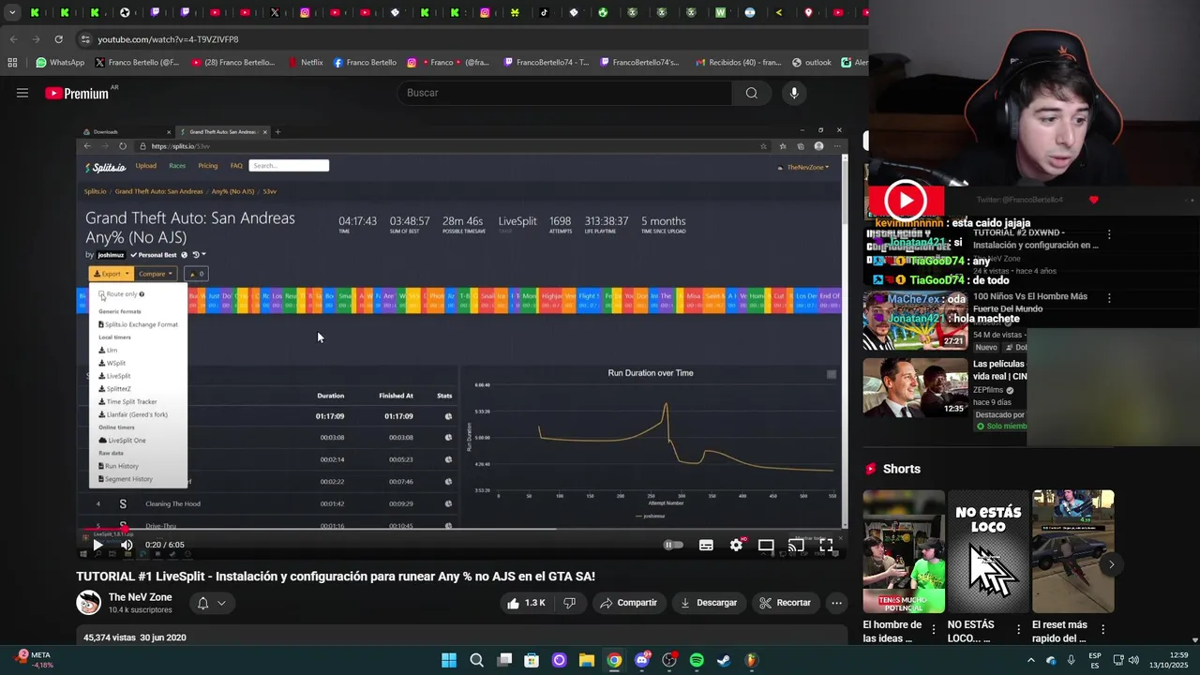Mute the video with the speaker icon
Image resolution: width=1200 pixels, height=675 pixels.
pos(127,545)
